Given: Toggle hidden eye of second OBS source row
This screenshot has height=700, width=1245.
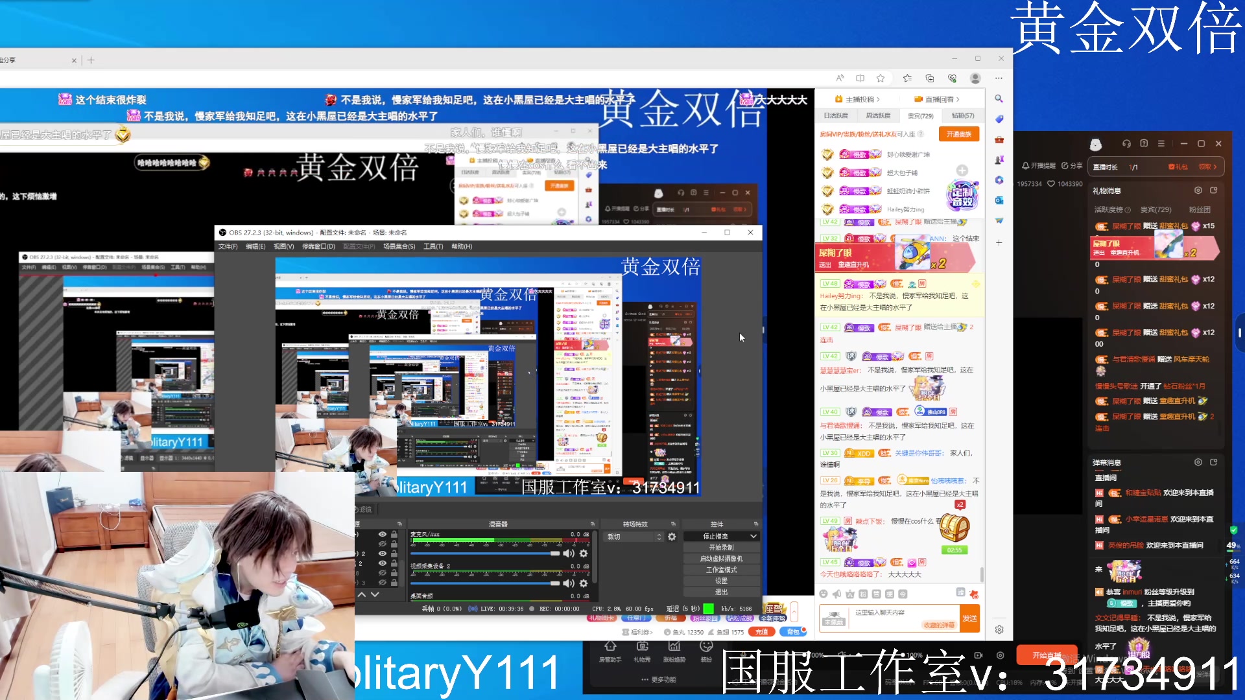Looking at the screenshot, I should (x=383, y=544).
